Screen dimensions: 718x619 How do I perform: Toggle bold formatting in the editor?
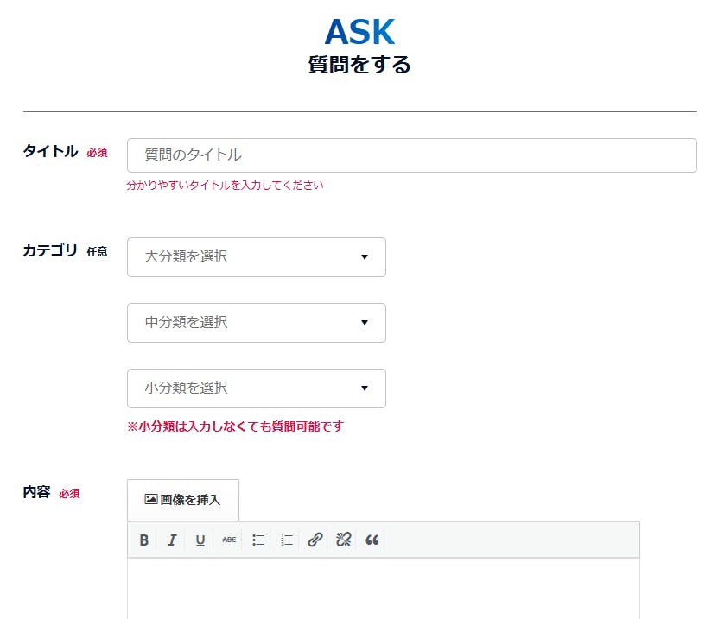pos(144,540)
